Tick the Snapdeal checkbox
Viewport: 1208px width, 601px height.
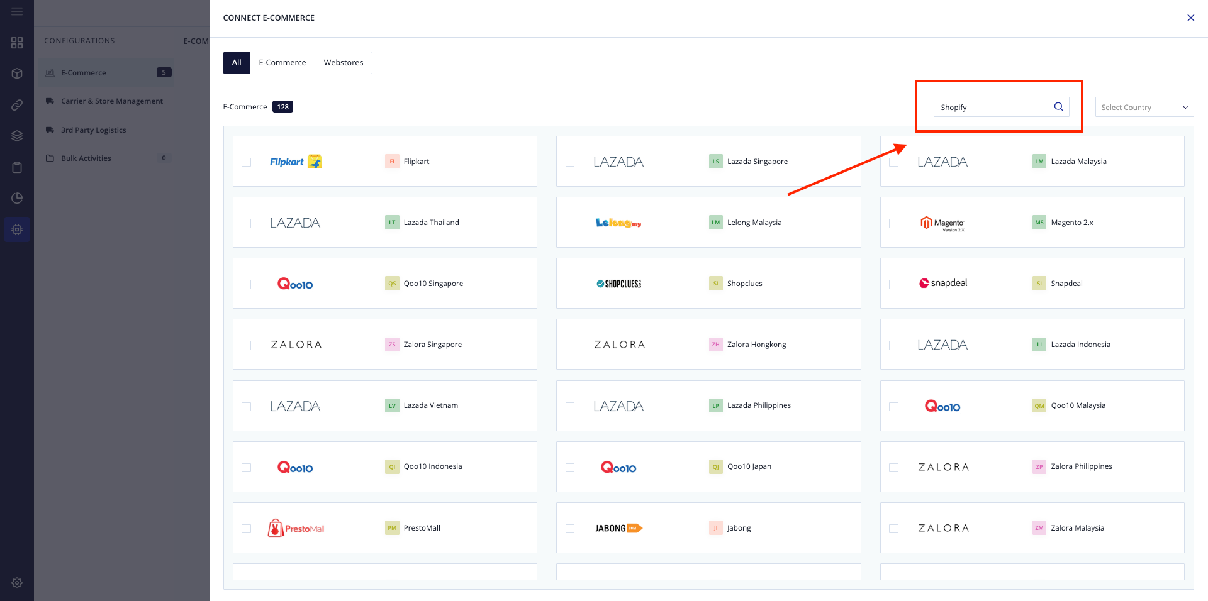click(x=893, y=284)
